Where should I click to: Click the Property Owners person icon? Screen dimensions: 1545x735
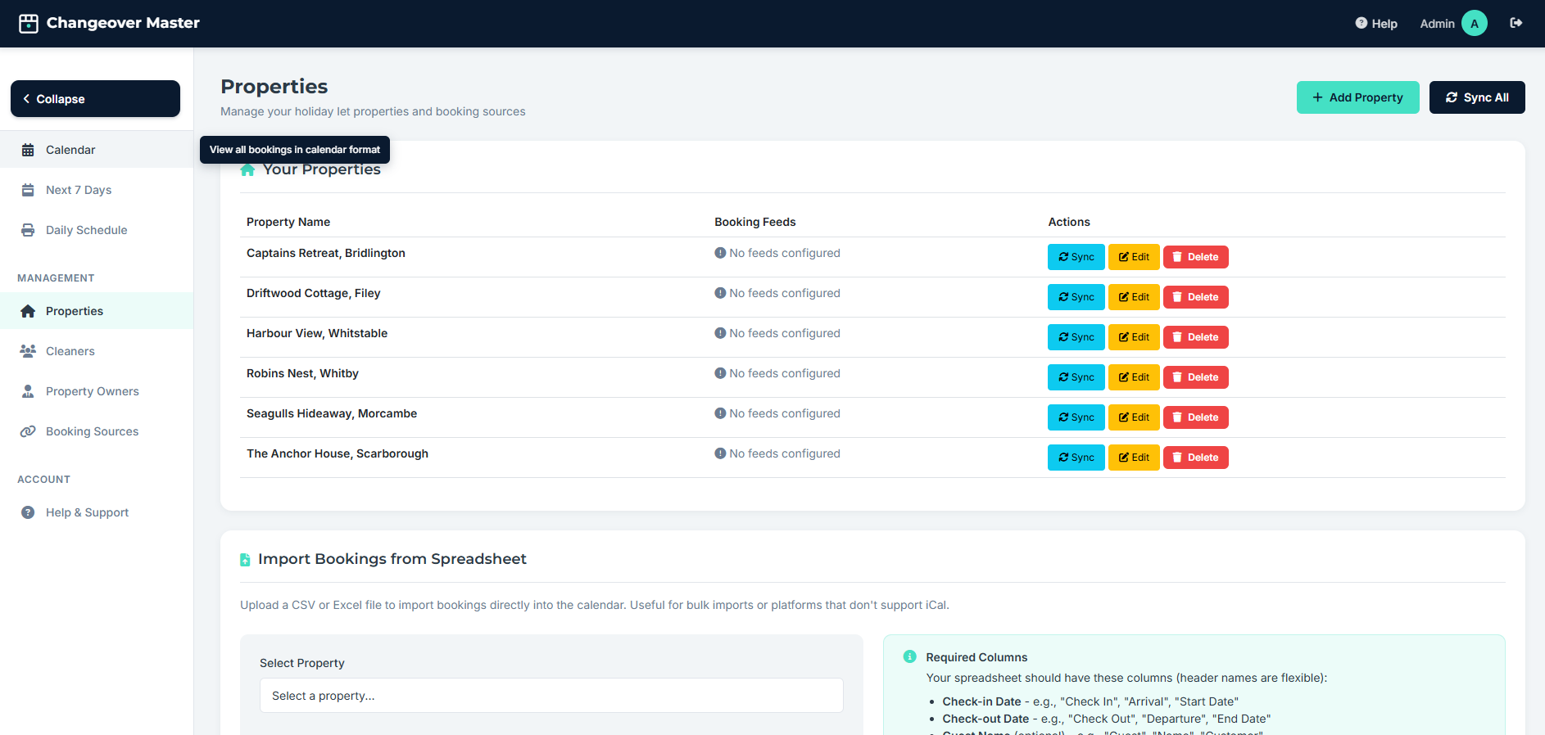pyautogui.click(x=28, y=391)
